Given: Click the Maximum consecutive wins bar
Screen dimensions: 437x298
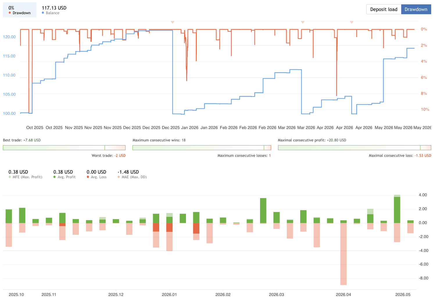Looking at the screenshot, I should (x=202, y=148).
